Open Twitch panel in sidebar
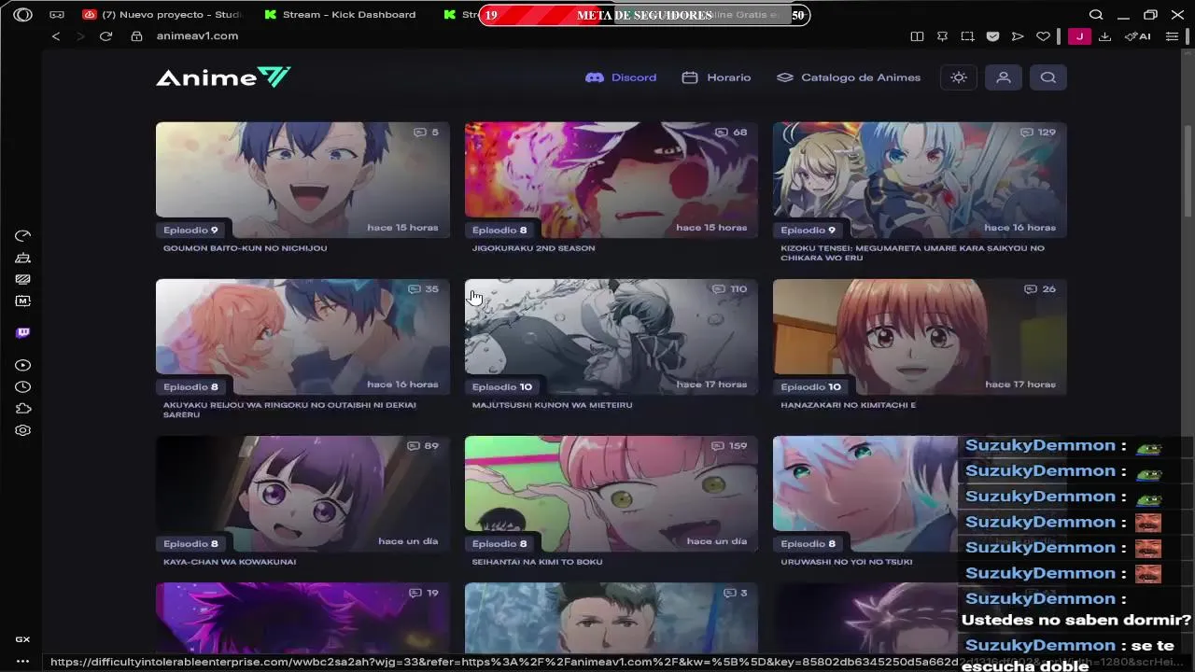This screenshot has width=1195, height=672. (x=23, y=333)
